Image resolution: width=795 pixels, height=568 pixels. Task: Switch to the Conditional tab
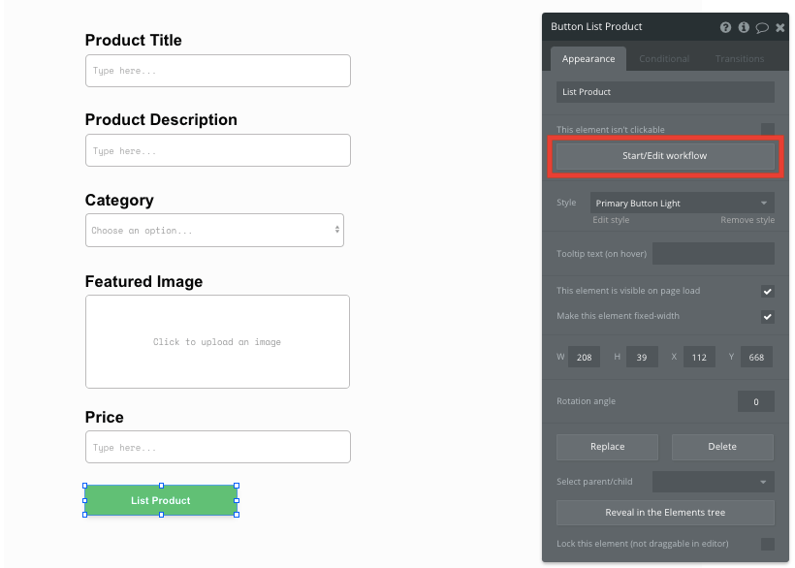(x=664, y=58)
